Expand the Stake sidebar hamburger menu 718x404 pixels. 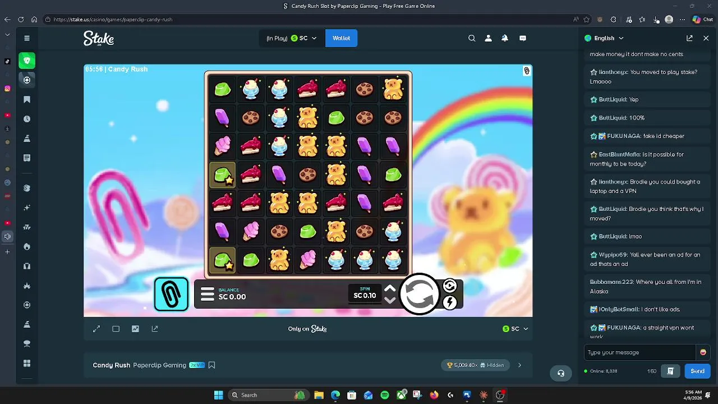point(27,38)
